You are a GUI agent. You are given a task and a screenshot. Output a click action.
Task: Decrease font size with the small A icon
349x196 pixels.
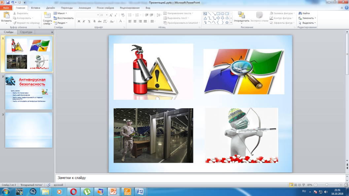(x=116, y=15)
